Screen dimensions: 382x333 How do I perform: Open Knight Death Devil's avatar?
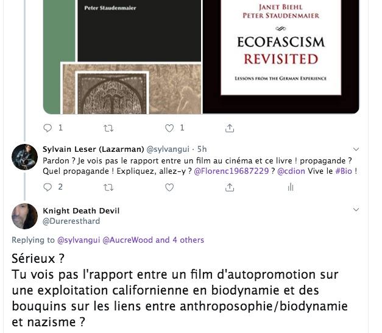[24, 216]
